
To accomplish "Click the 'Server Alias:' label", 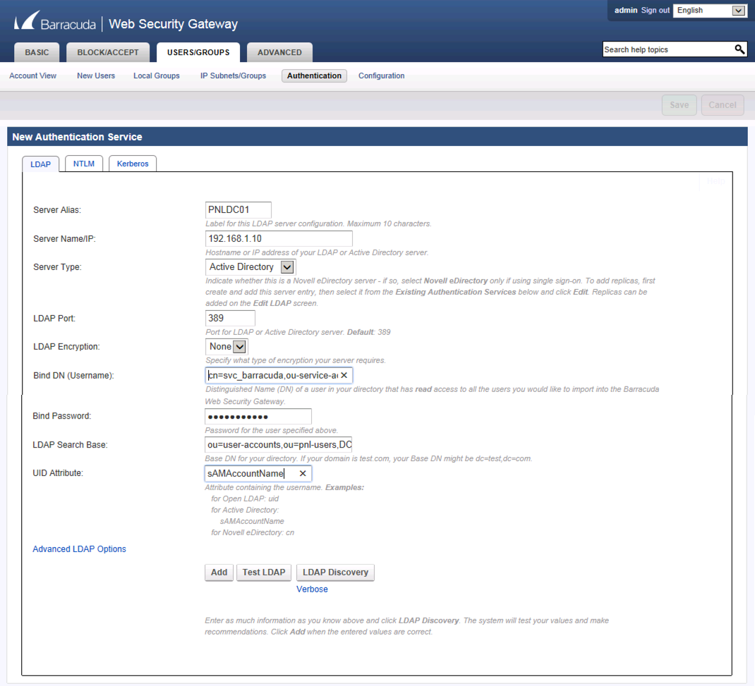I will coord(57,209).
